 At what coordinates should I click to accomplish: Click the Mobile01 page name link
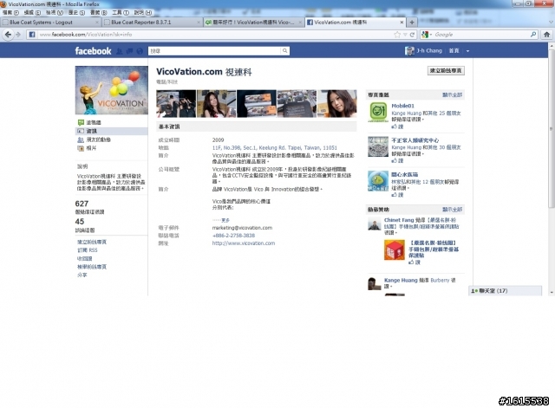click(x=402, y=106)
